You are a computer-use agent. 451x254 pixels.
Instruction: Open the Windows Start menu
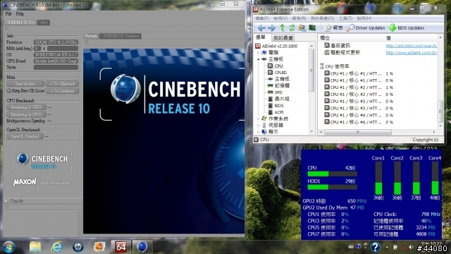pos(8,247)
